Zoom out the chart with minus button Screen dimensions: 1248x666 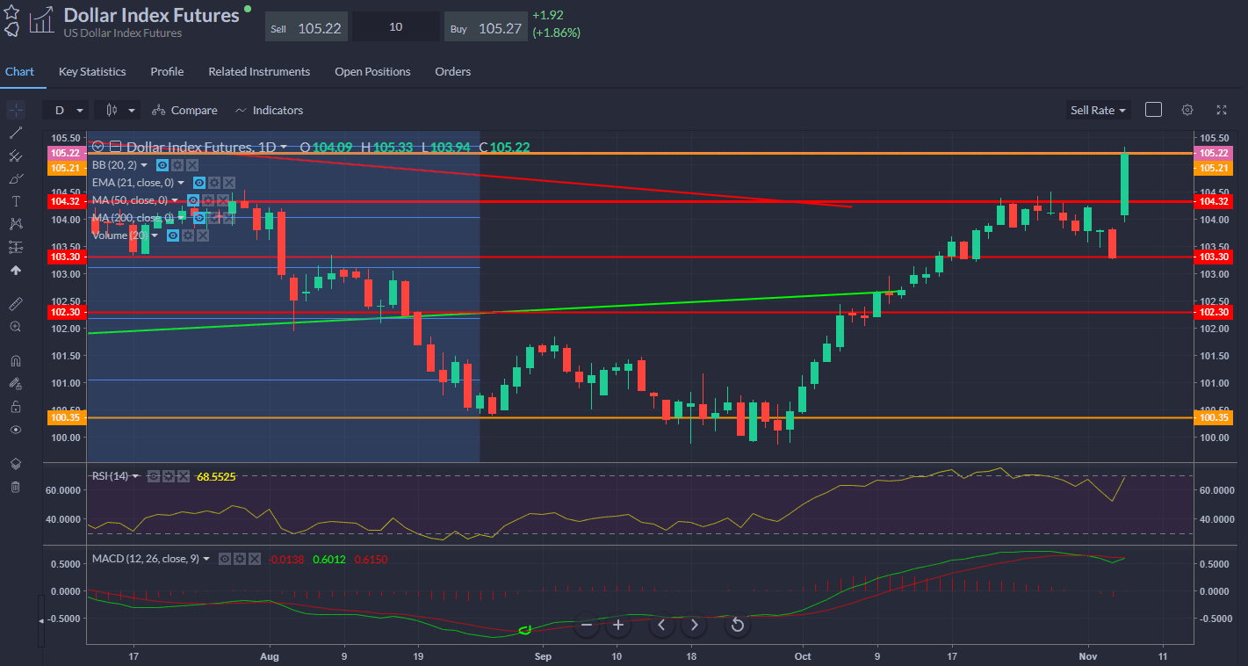pyautogui.click(x=586, y=625)
